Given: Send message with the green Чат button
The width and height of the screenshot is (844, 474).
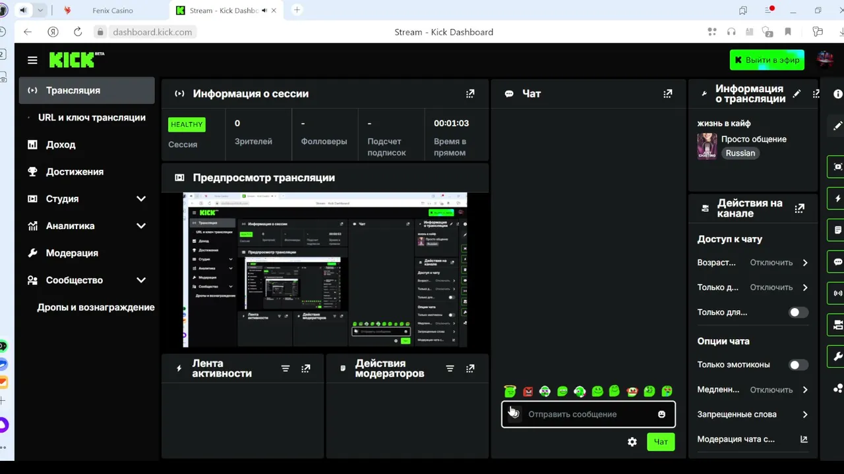Looking at the screenshot, I should 661,442.
